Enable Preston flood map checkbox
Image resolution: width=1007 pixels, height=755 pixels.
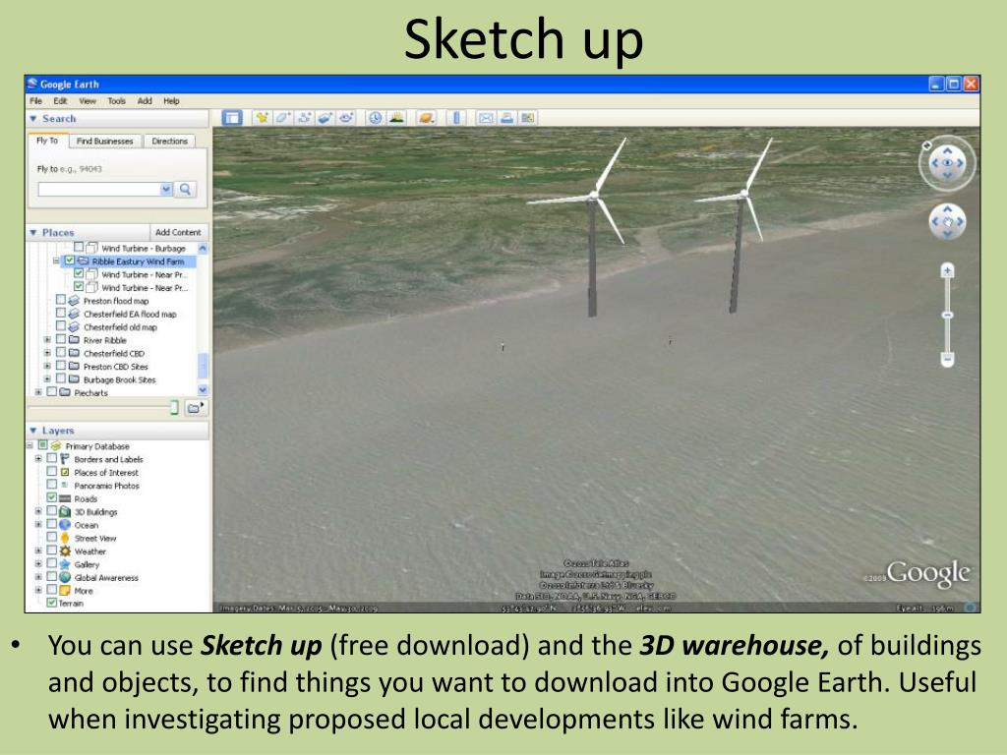click(x=61, y=300)
